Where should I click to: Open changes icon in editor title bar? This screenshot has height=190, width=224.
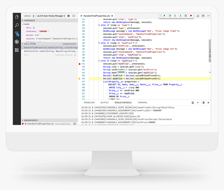(x=198, y=16)
